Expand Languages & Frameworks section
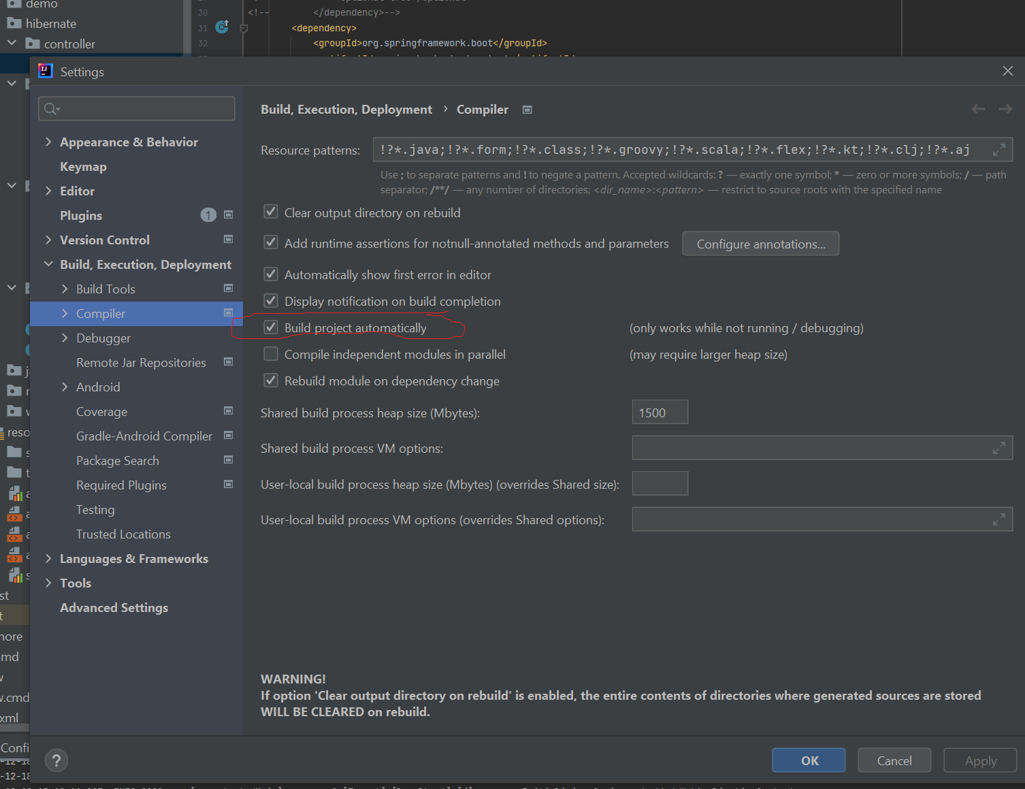1025x789 pixels. [x=48, y=558]
